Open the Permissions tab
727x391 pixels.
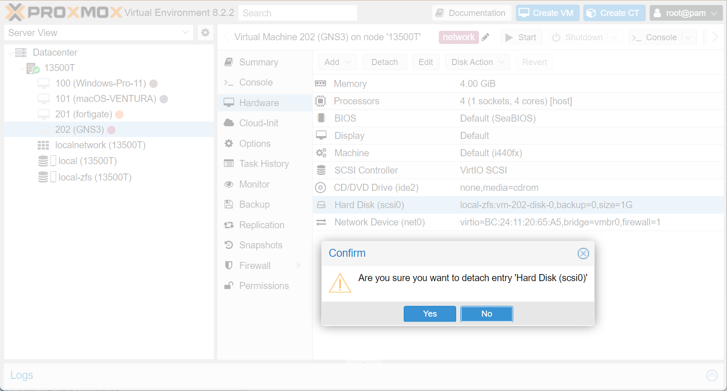tap(265, 286)
